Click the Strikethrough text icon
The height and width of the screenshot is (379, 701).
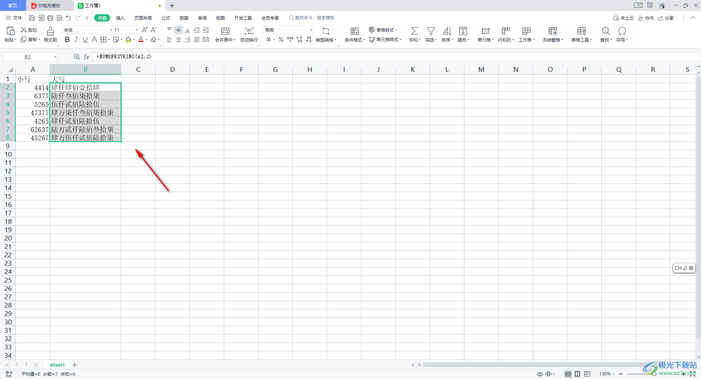click(x=94, y=39)
